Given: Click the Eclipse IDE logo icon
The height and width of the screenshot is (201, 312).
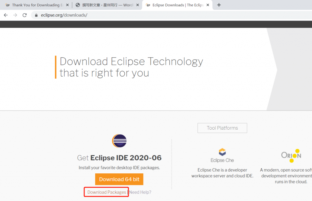Looking at the screenshot, I should point(119,141).
